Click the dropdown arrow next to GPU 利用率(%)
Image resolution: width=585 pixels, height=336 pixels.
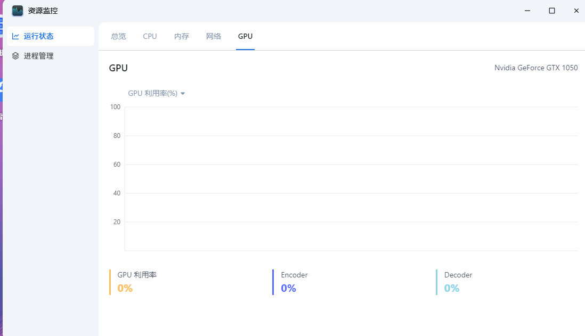pos(183,94)
